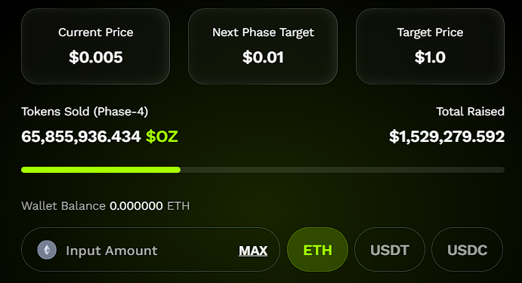This screenshot has width=522, height=283.
Task: Choose USDC as payment currency
Action: point(467,250)
